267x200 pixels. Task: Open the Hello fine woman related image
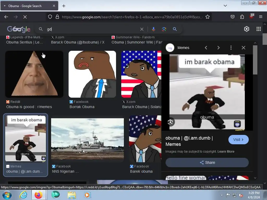point(186,178)
